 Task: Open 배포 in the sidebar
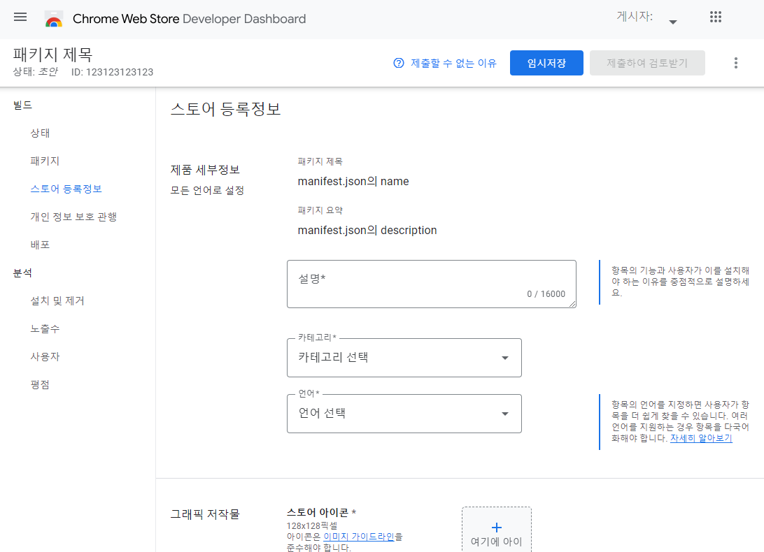click(x=40, y=245)
